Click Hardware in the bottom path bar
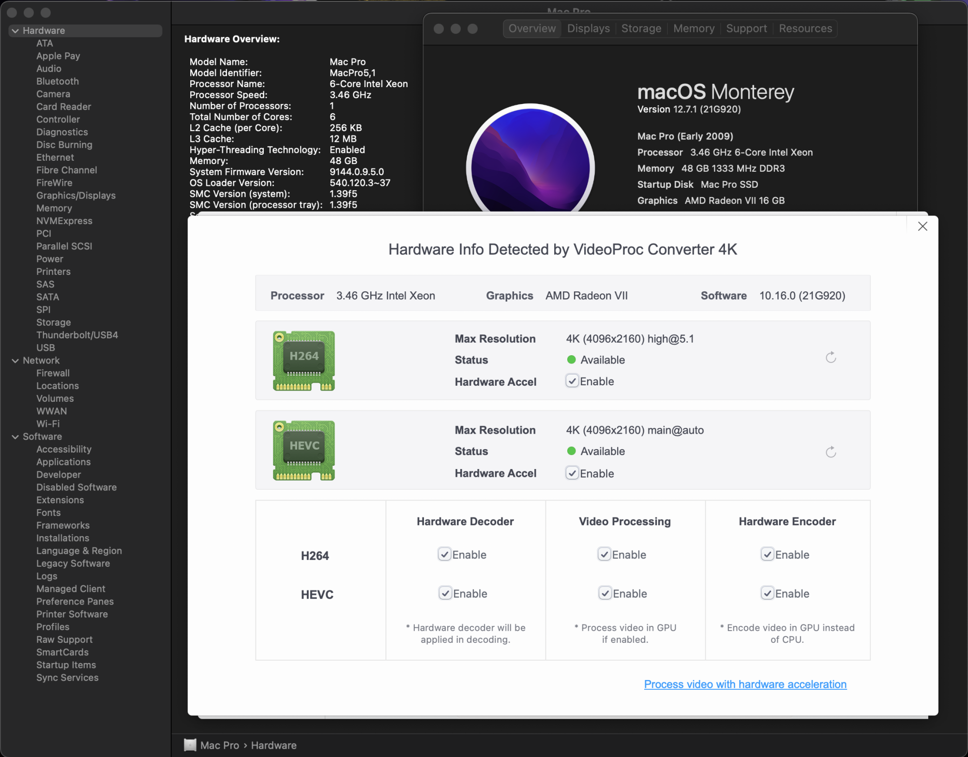 pyautogui.click(x=273, y=745)
